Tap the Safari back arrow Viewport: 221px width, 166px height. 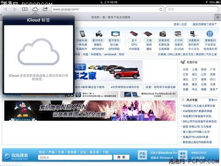[x=6, y=9]
